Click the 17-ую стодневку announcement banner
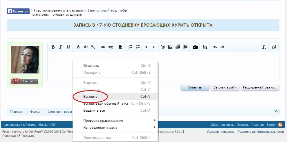Viewport: 287px width, 142px height. point(143,25)
